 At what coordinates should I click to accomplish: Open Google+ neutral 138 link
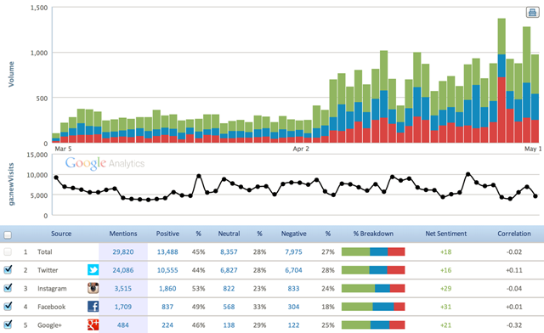(x=229, y=325)
